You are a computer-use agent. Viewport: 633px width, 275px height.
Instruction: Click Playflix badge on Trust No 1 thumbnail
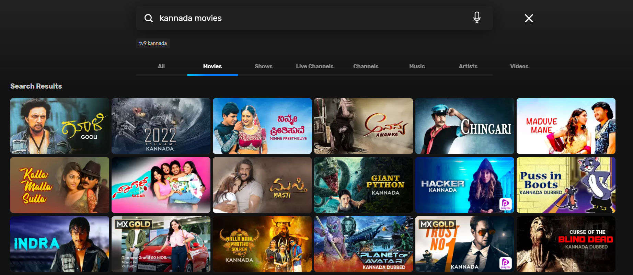[x=505, y=263]
